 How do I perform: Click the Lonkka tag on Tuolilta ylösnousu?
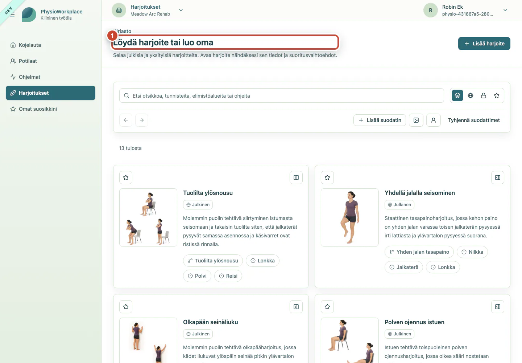point(262,261)
